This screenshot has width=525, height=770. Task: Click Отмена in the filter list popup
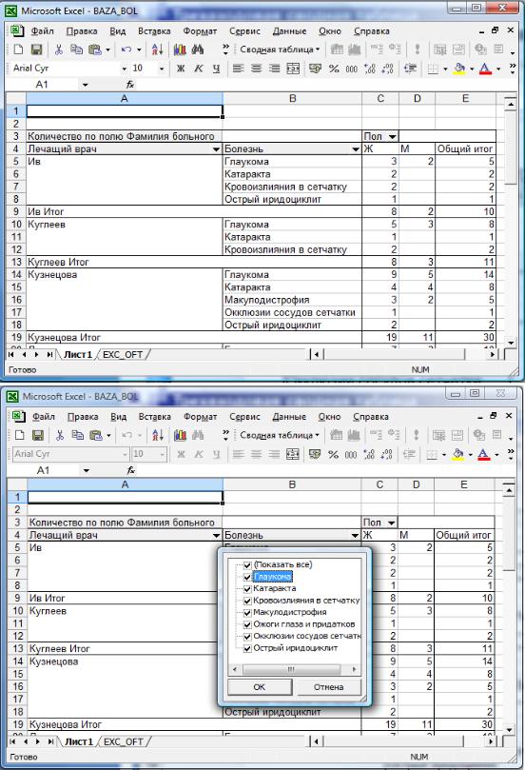[328, 687]
